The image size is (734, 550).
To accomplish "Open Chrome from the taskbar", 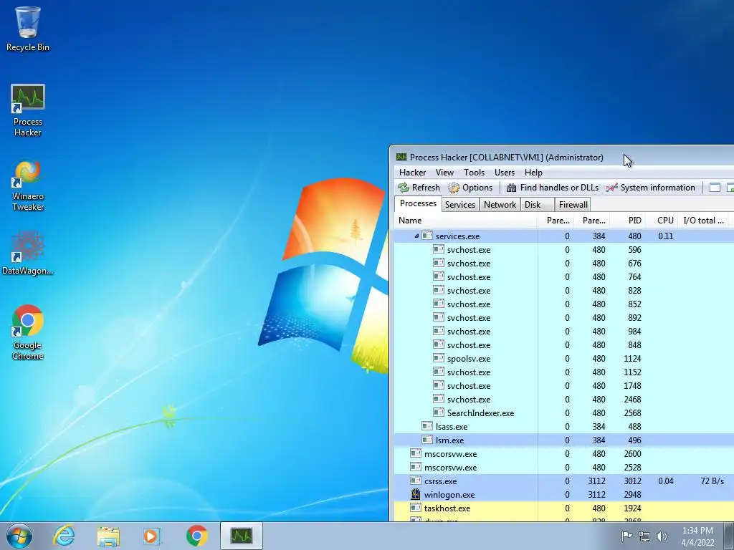I will click(x=197, y=536).
